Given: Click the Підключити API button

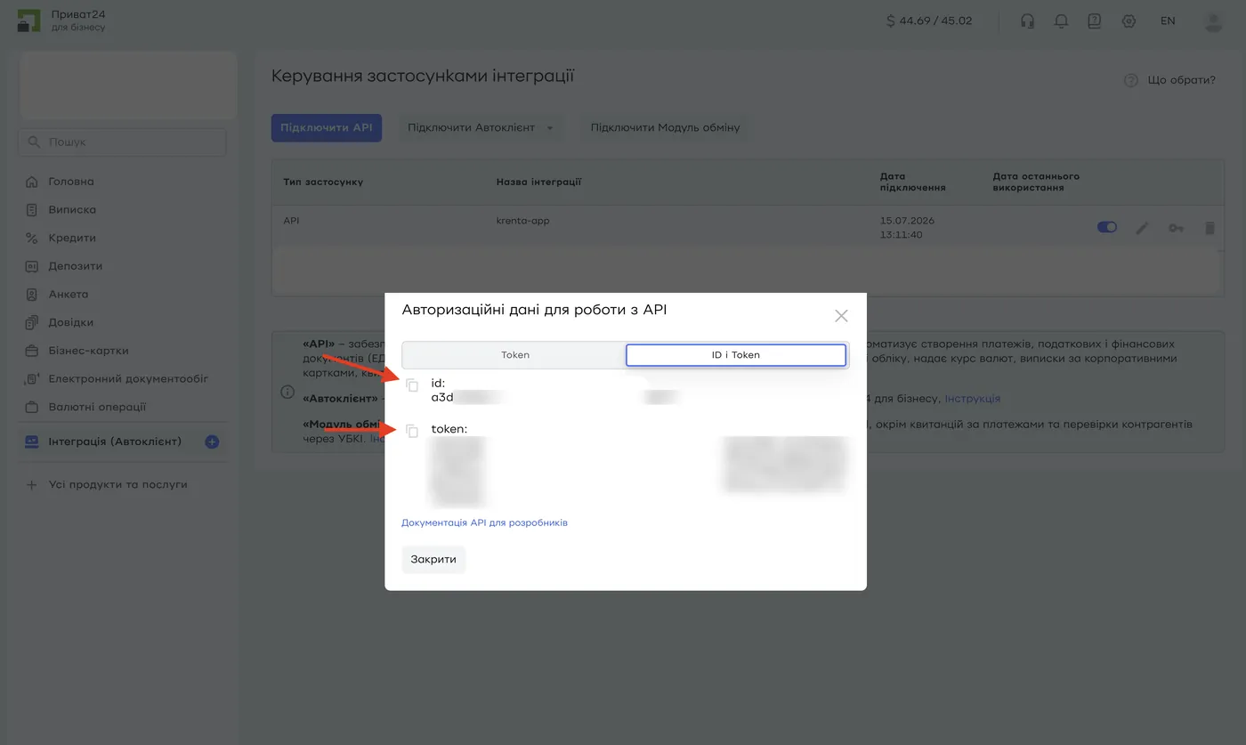Looking at the screenshot, I should [327, 127].
